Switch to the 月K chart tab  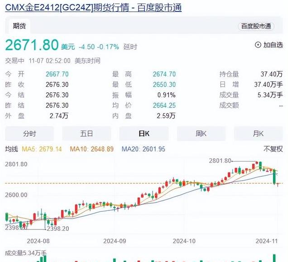tap(258, 133)
